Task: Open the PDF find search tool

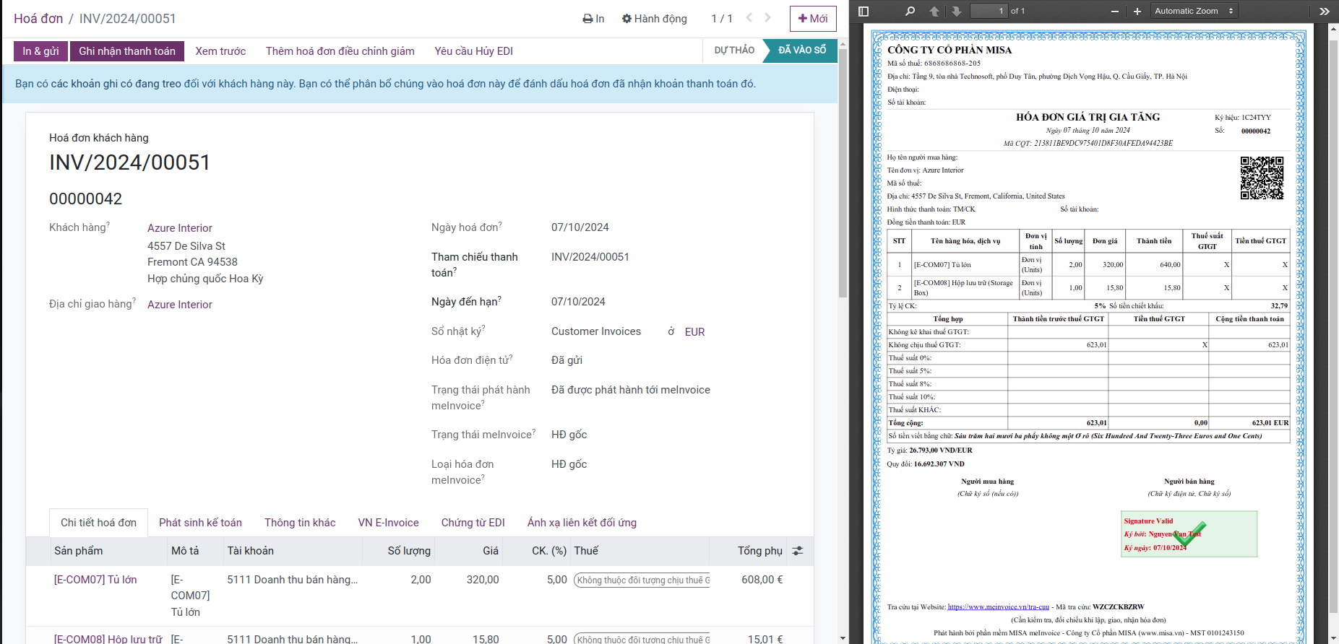Action: click(910, 11)
